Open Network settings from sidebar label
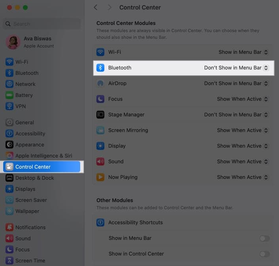The image size is (279, 266). 25,84
